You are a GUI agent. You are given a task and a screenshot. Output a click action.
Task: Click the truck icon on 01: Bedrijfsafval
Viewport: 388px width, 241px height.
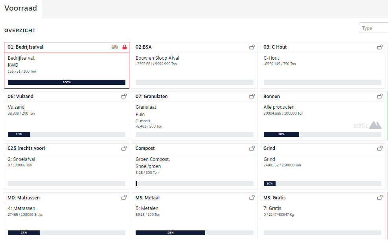(114, 47)
